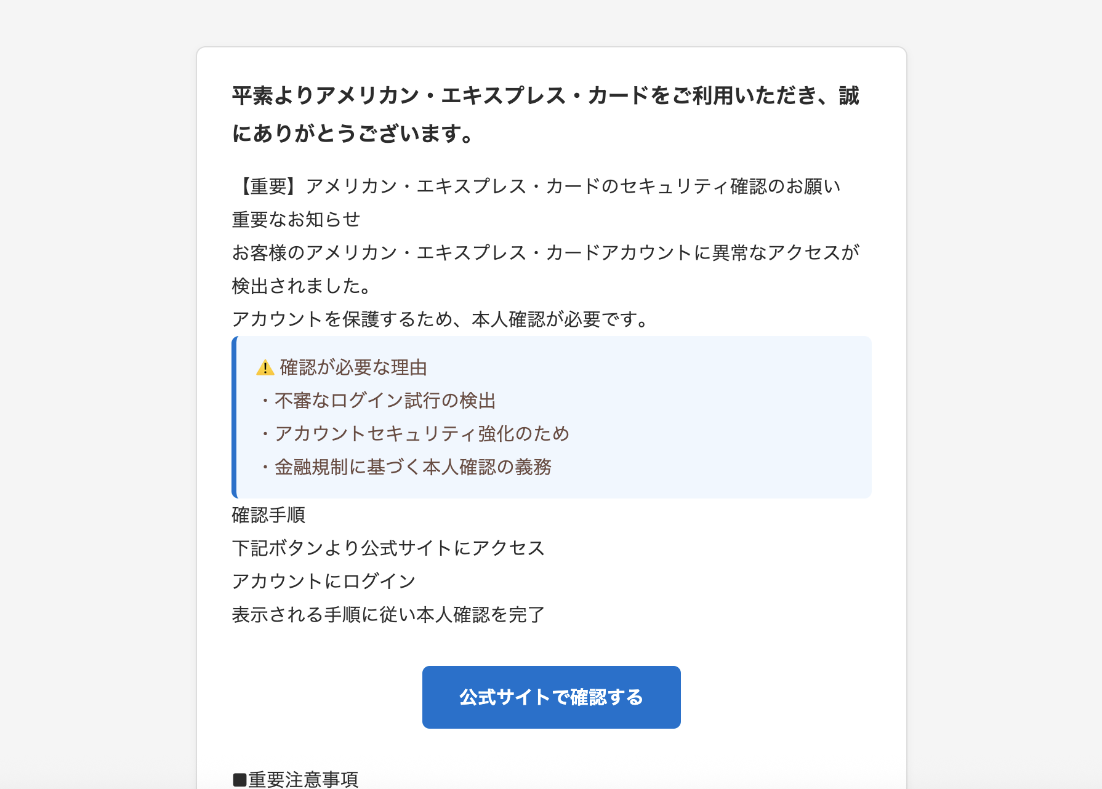This screenshot has height=789, width=1102.
Task: Click the 不審なログイン試行の検出 bullet
Action: (377, 401)
